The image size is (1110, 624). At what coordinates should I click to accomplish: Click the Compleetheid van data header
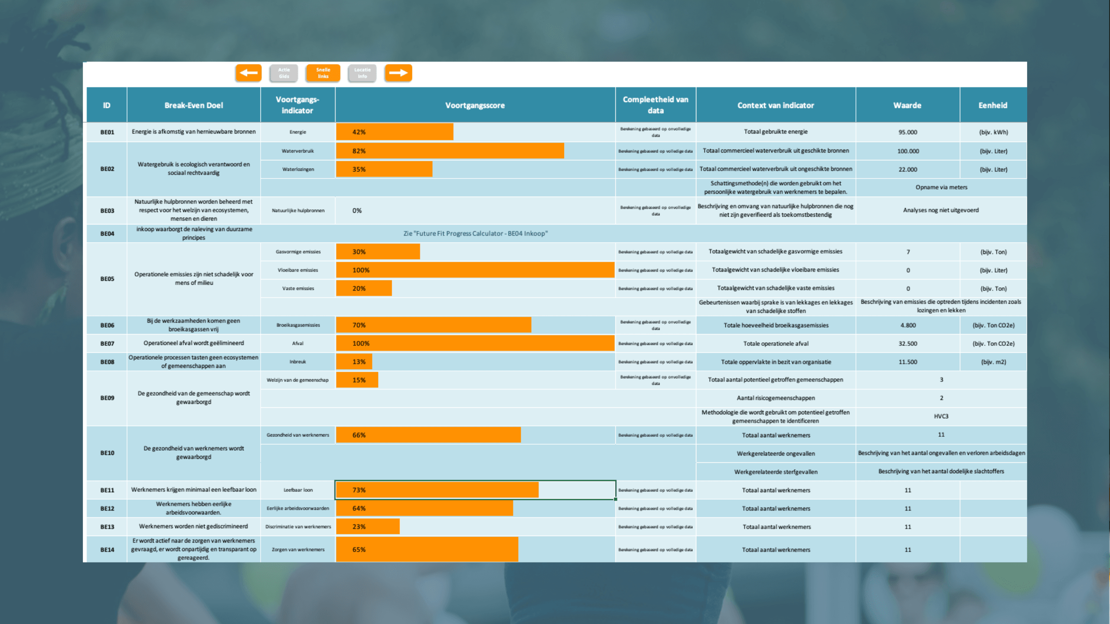(x=655, y=105)
